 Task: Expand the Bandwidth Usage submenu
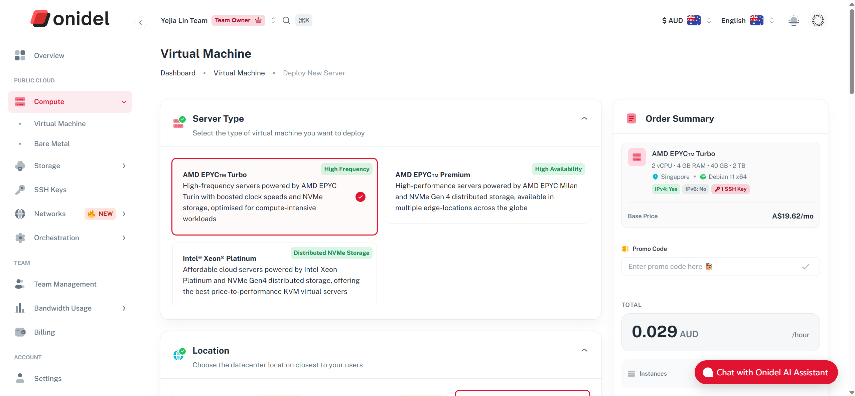pyautogui.click(x=124, y=308)
